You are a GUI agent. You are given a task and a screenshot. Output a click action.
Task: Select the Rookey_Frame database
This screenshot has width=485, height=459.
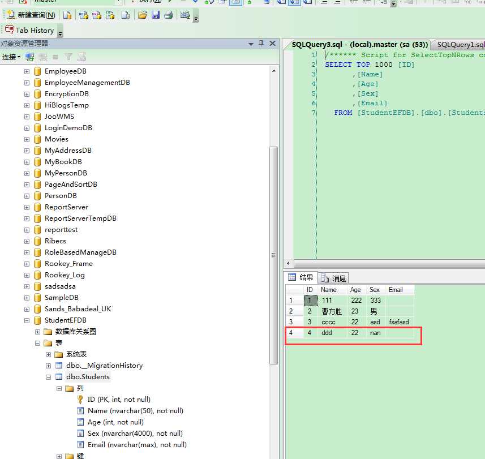pyautogui.click(x=68, y=264)
